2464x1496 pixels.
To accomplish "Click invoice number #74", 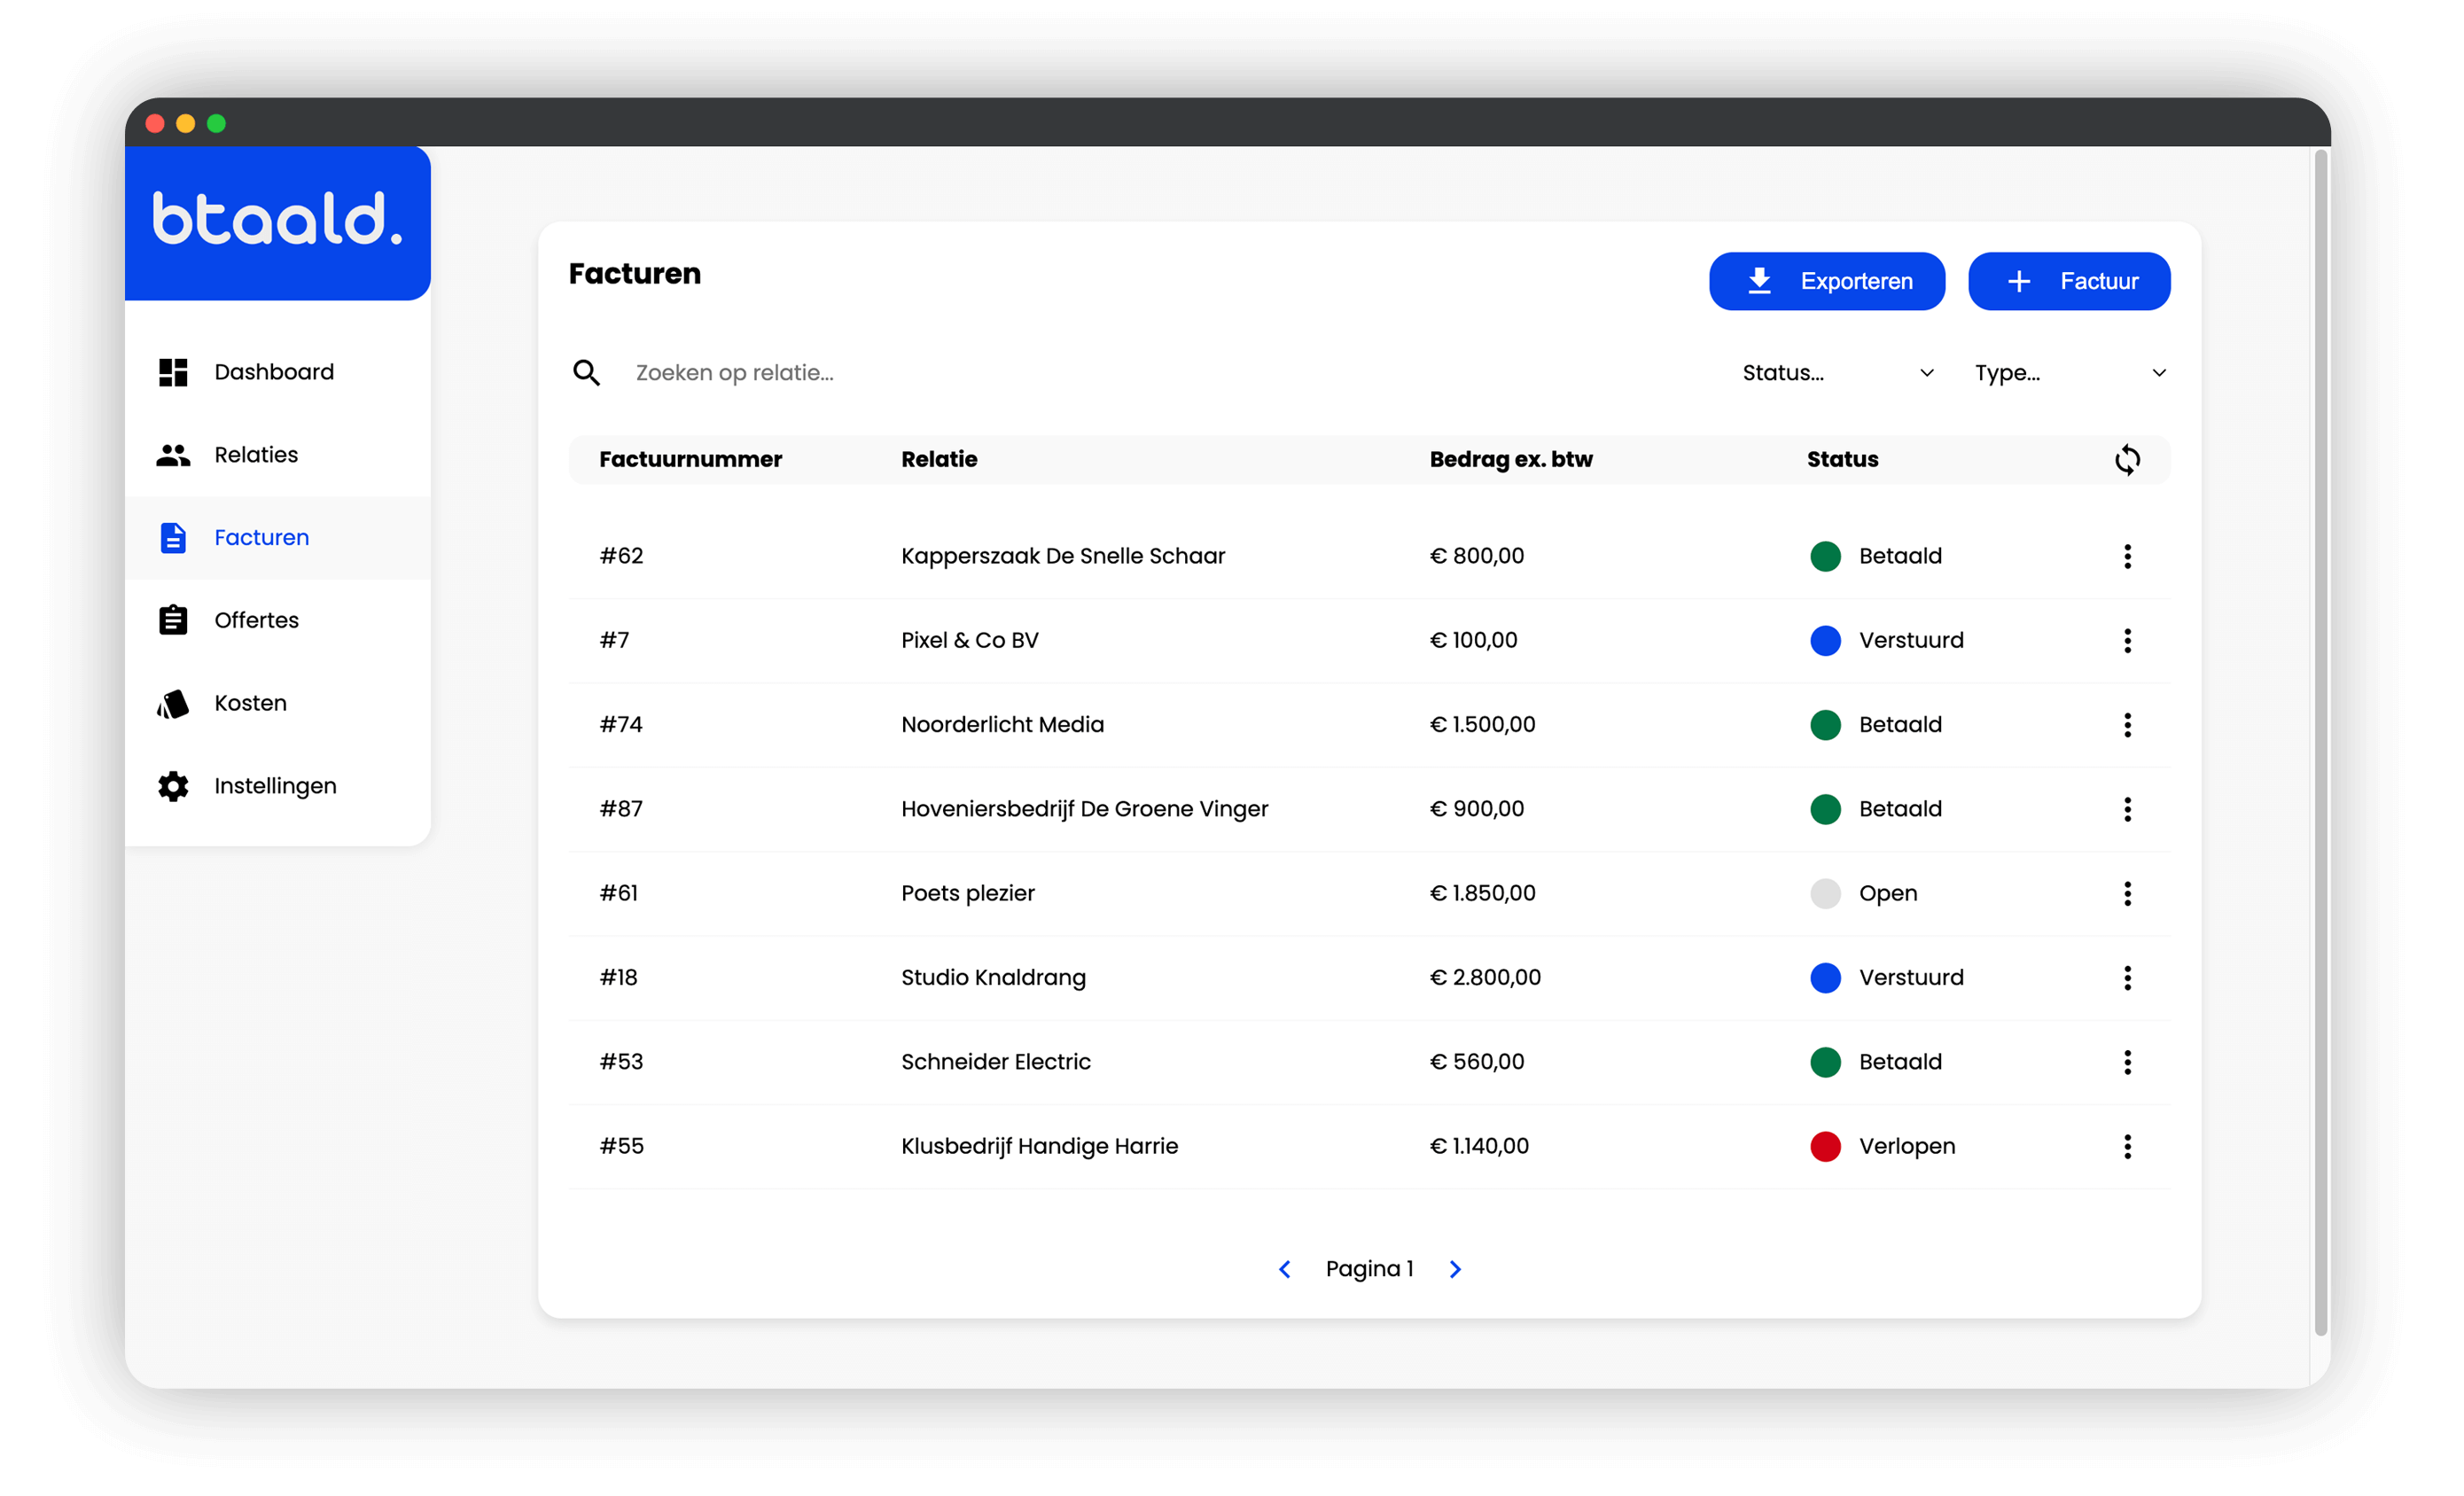I will pyautogui.click(x=621, y=725).
